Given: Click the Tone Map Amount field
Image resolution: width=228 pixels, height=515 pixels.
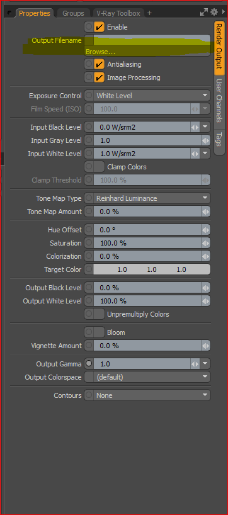Looking at the screenshot, I should pos(147,212).
